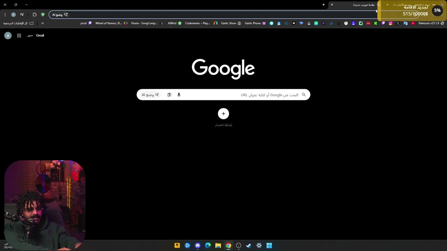Open Steam from taskbar
Screen dimensions: 447x251
point(249,245)
